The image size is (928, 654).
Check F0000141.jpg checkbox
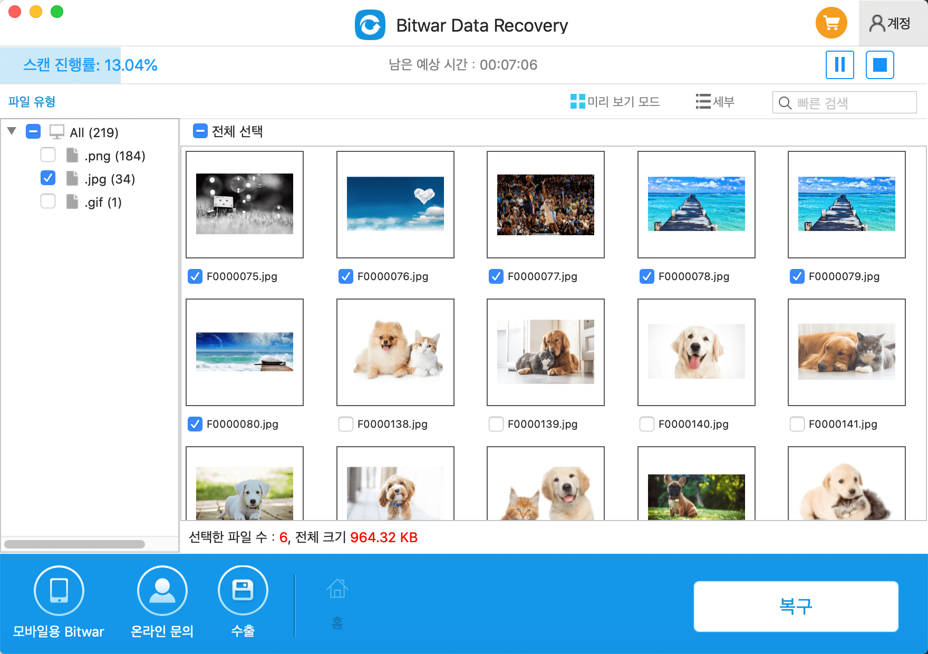(797, 424)
